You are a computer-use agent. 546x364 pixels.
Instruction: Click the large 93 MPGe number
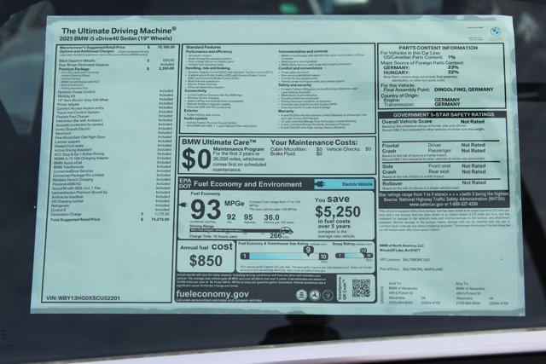pos(206,210)
